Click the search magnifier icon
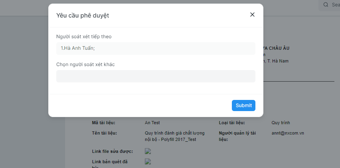The width and height of the screenshot is (340, 168). coord(326,5)
